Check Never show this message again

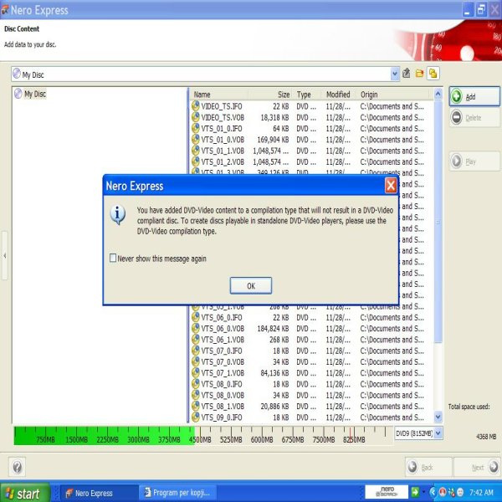(113, 258)
